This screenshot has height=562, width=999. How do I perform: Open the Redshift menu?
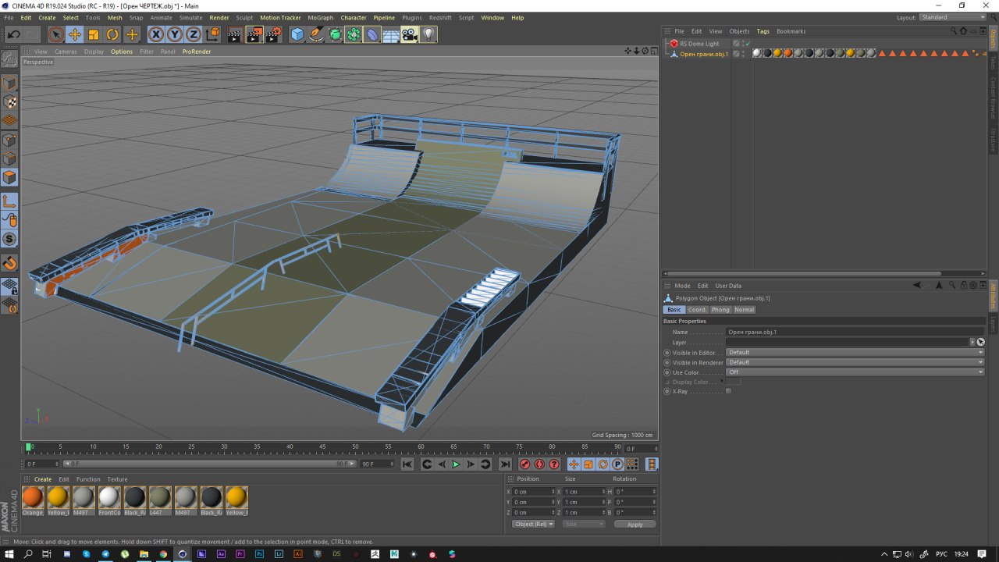[x=440, y=17]
